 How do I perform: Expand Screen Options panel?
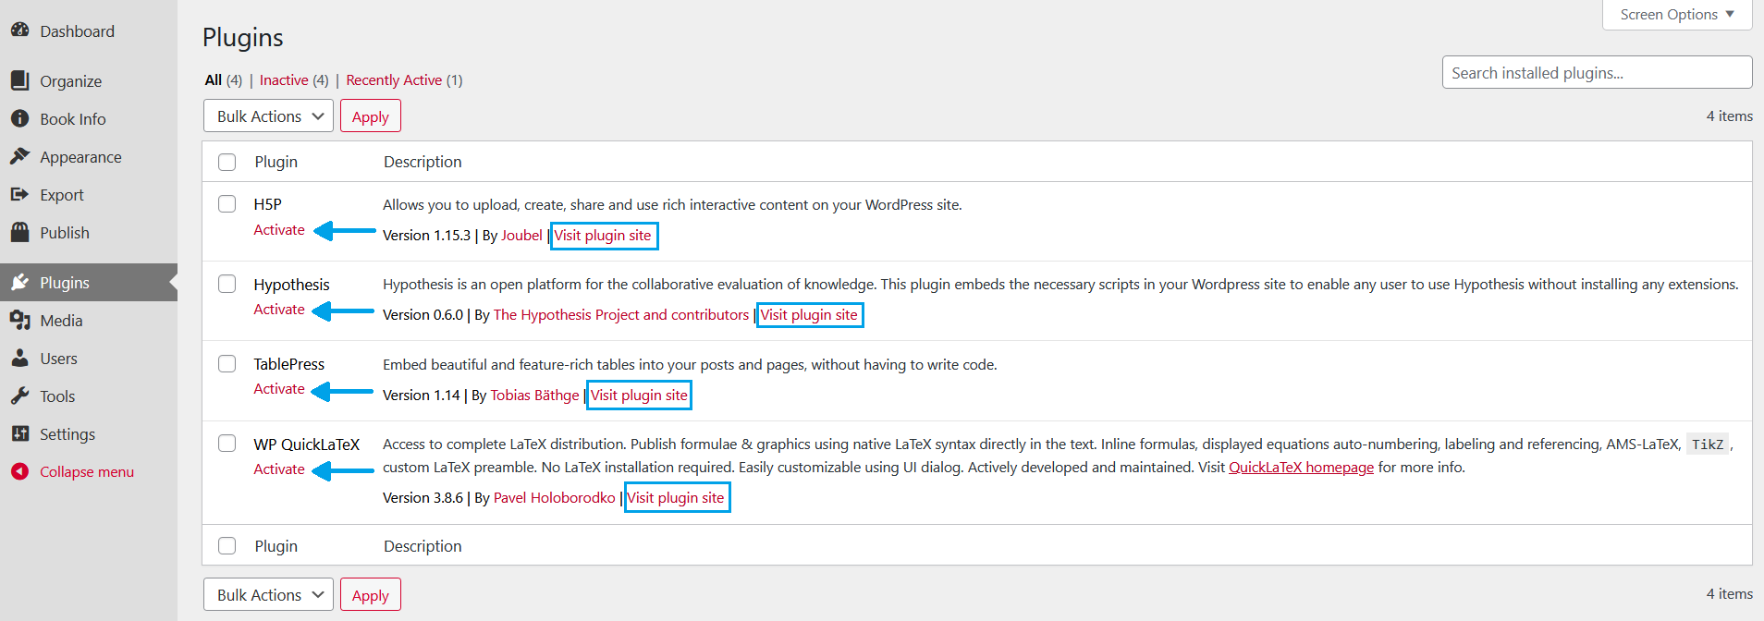(x=1676, y=15)
